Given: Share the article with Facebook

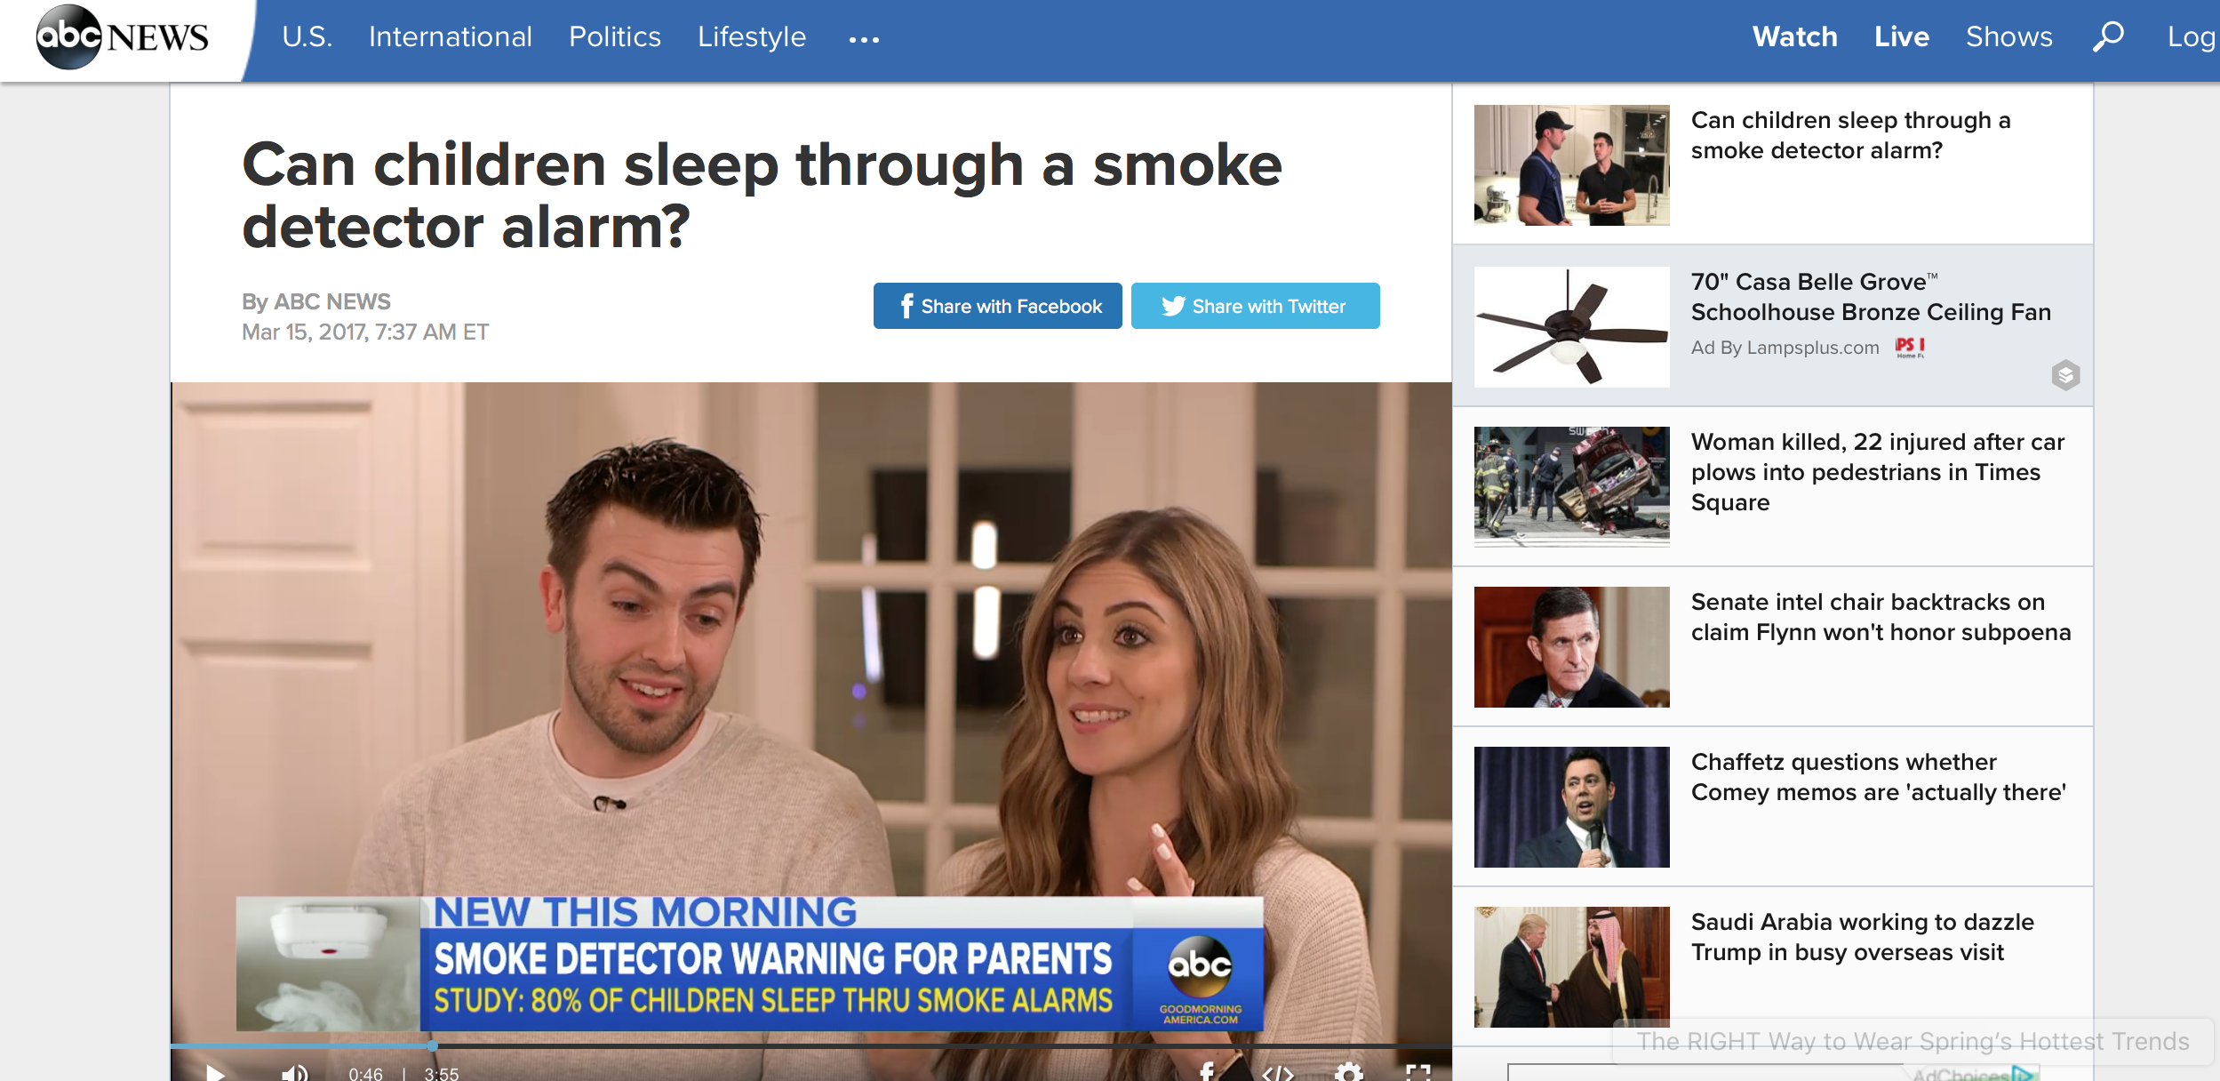Looking at the screenshot, I should (998, 306).
